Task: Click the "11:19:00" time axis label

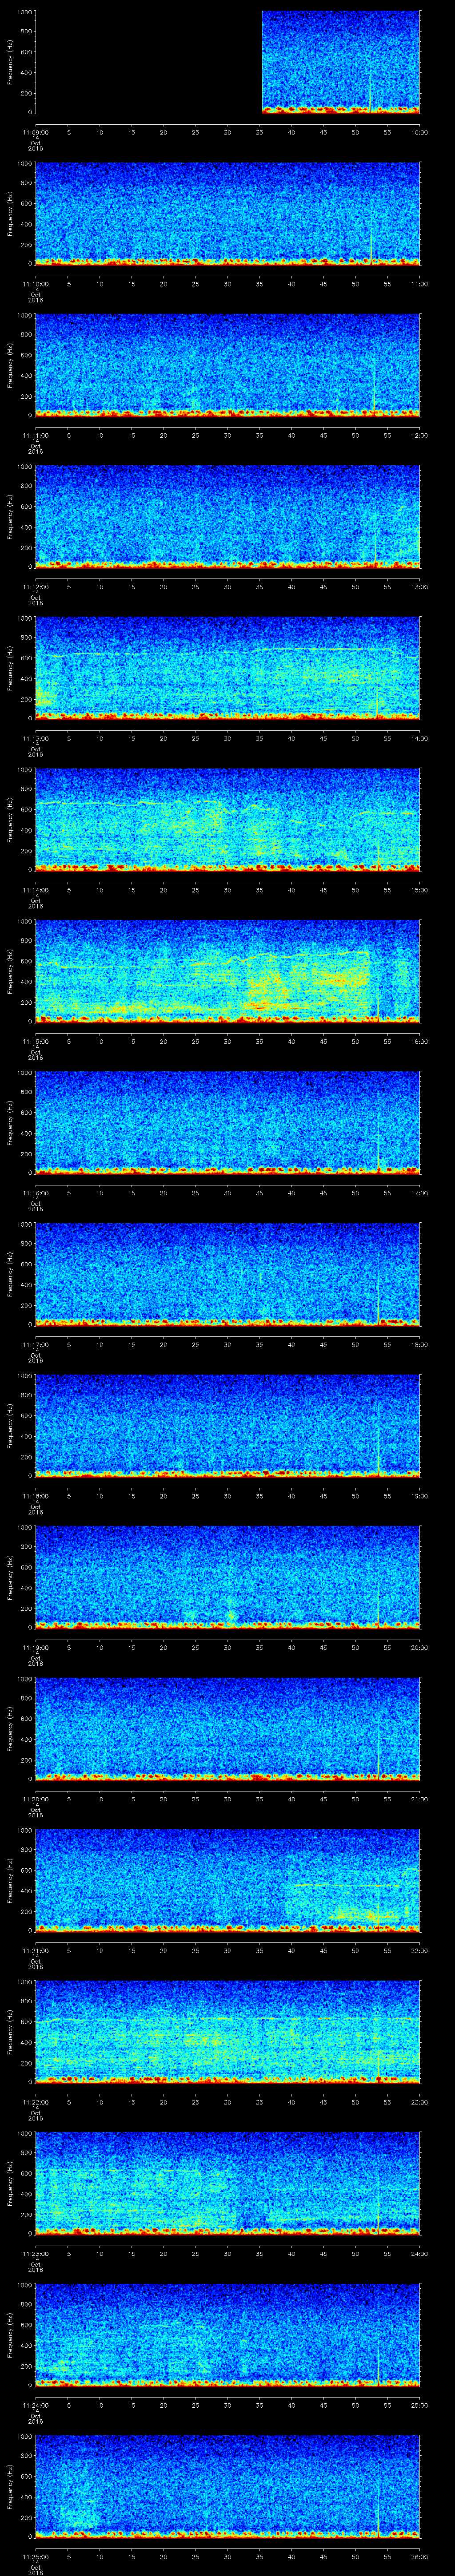Action: [35, 1647]
